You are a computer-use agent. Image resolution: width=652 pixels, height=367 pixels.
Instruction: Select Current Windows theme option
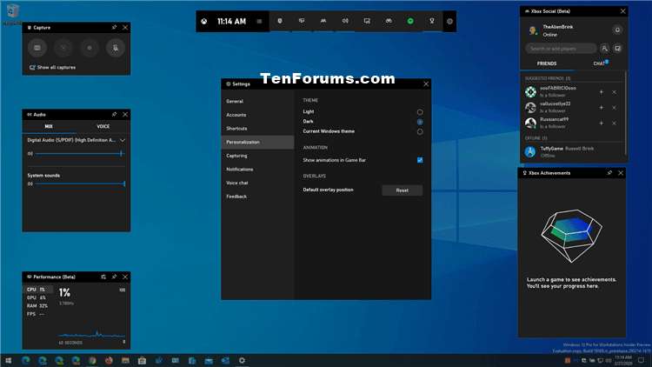[420, 132]
